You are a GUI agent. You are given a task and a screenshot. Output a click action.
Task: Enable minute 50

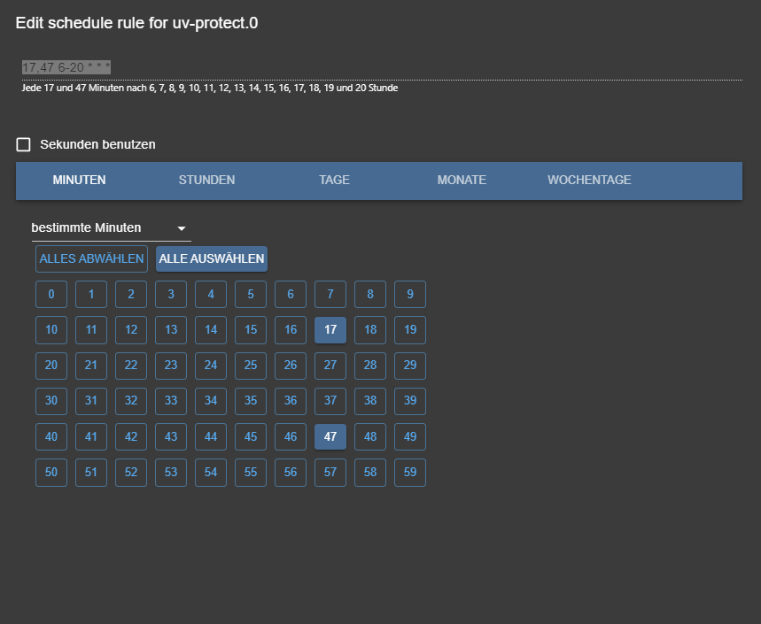click(x=51, y=473)
